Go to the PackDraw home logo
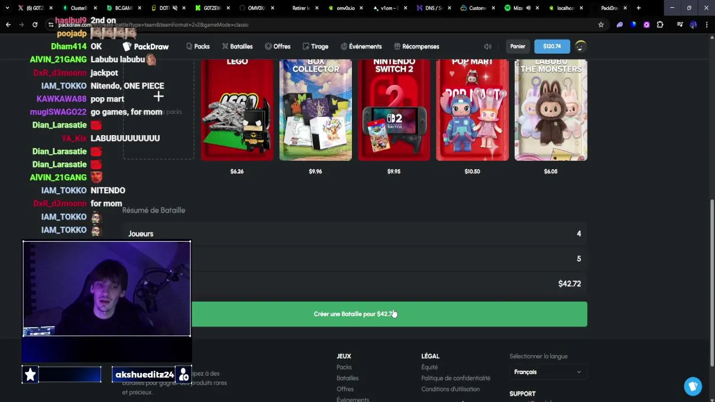 (145, 46)
